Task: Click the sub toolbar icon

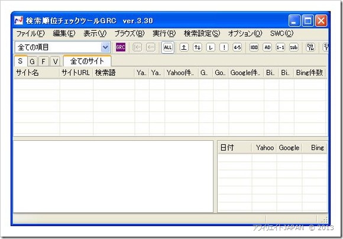Action: tap(293, 47)
